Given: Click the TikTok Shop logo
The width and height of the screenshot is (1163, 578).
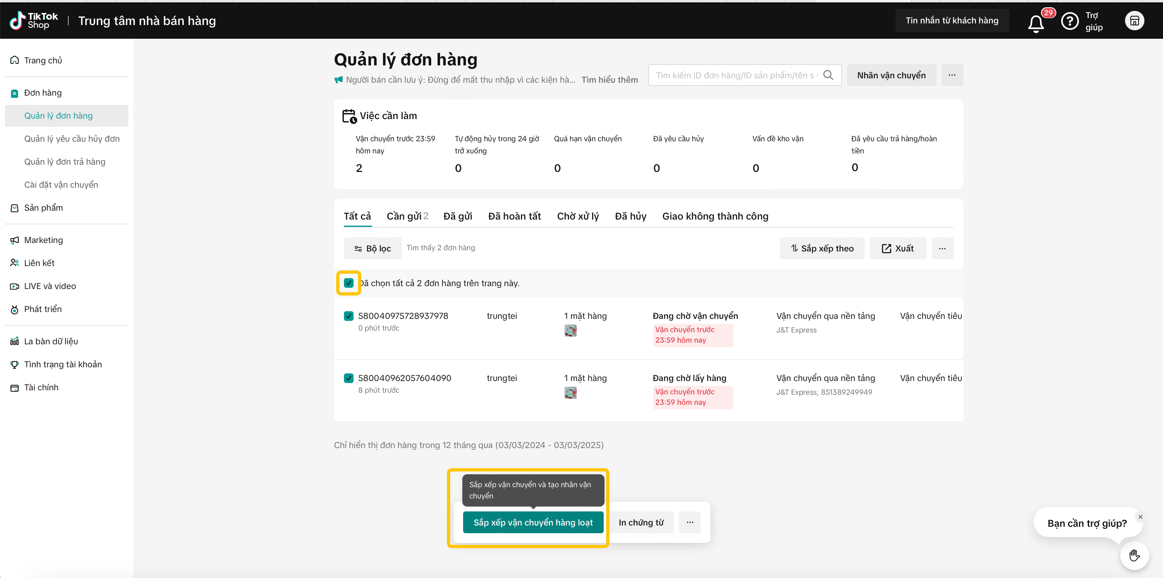Looking at the screenshot, I should [34, 21].
